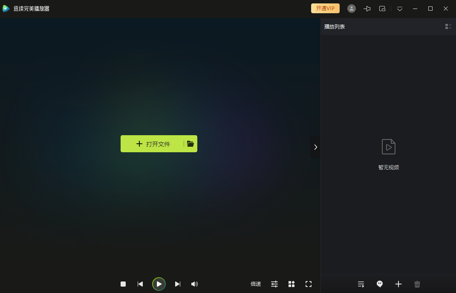Click the 开通VIP button

tap(325, 8)
